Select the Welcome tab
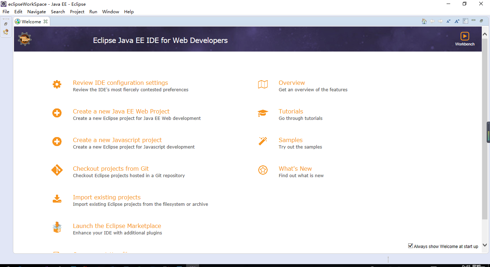 pos(31,21)
